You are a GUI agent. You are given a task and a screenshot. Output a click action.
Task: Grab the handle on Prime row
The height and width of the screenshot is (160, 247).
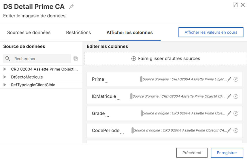pyautogui.click(x=141, y=79)
